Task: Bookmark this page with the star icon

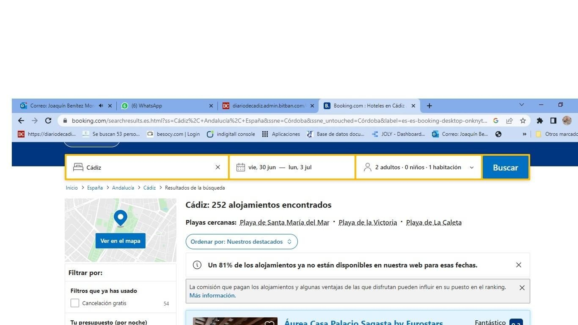Action: click(523, 121)
